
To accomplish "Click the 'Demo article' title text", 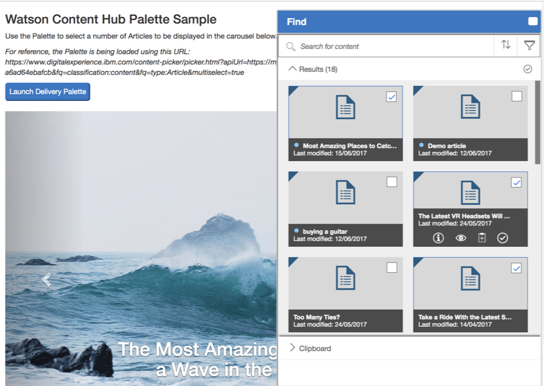I will pyautogui.click(x=446, y=146).
